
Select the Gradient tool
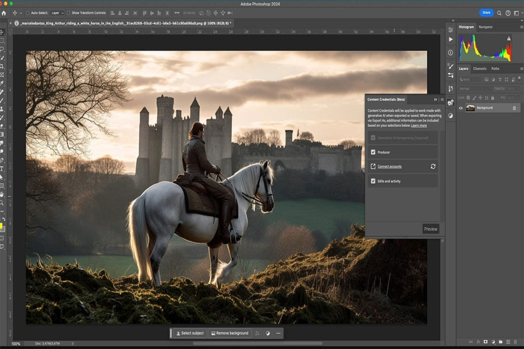coord(2,134)
